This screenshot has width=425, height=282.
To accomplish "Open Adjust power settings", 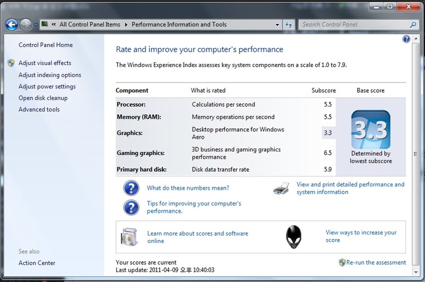I will [x=47, y=87].
